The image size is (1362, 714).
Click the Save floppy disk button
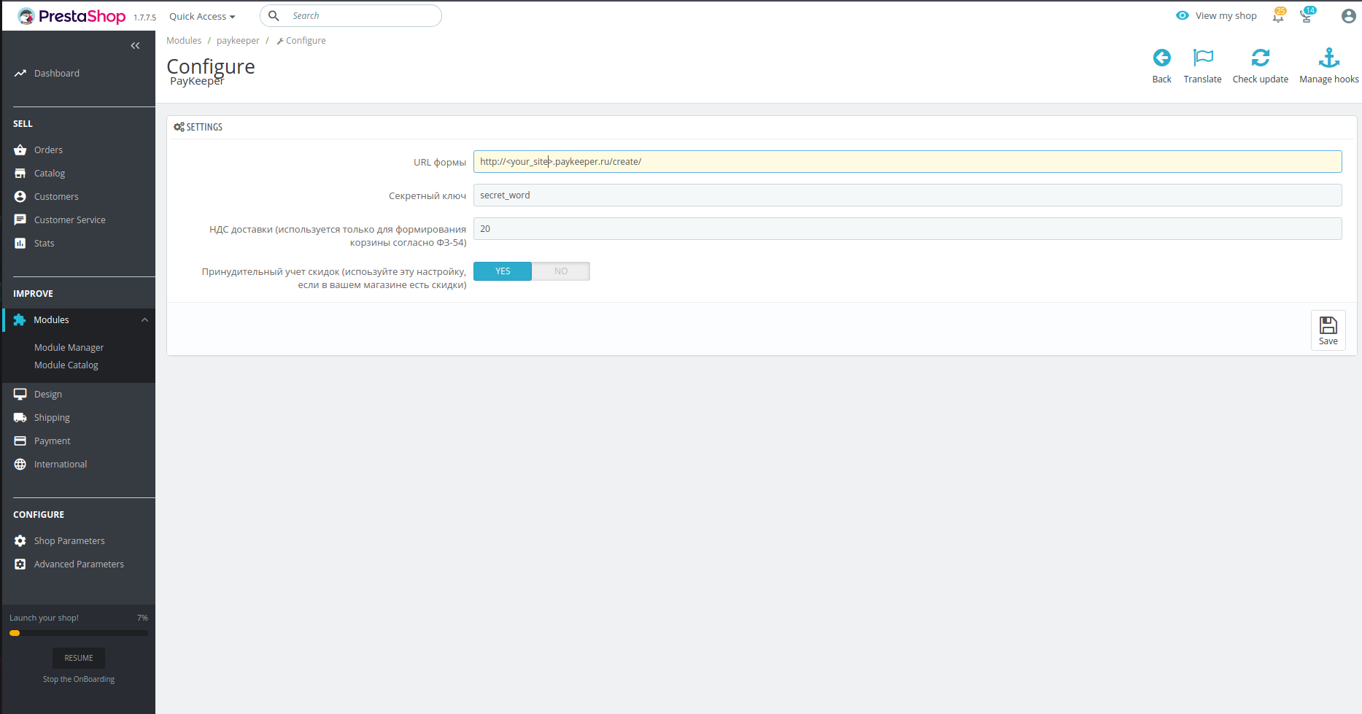[x=1328, y=330]
